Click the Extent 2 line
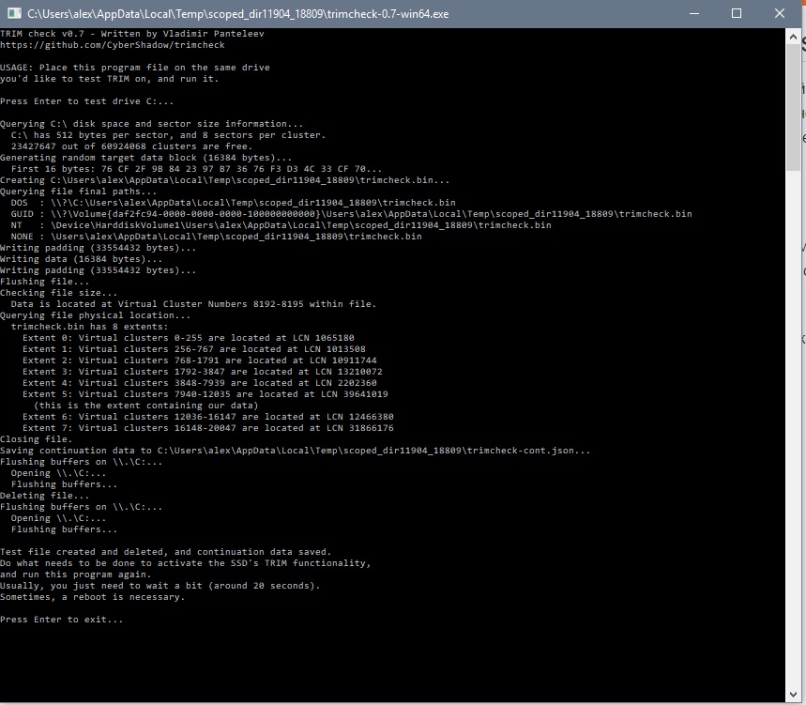 coord(200,361)
